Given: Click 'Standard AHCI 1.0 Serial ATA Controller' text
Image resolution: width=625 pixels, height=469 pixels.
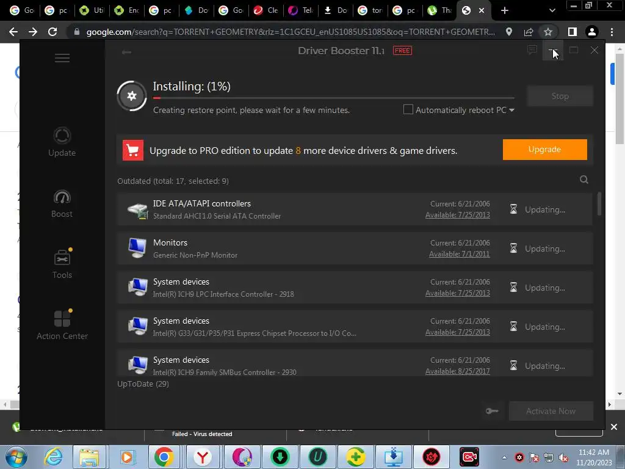Looking at the screenshot, I should (x=217, y=216).
